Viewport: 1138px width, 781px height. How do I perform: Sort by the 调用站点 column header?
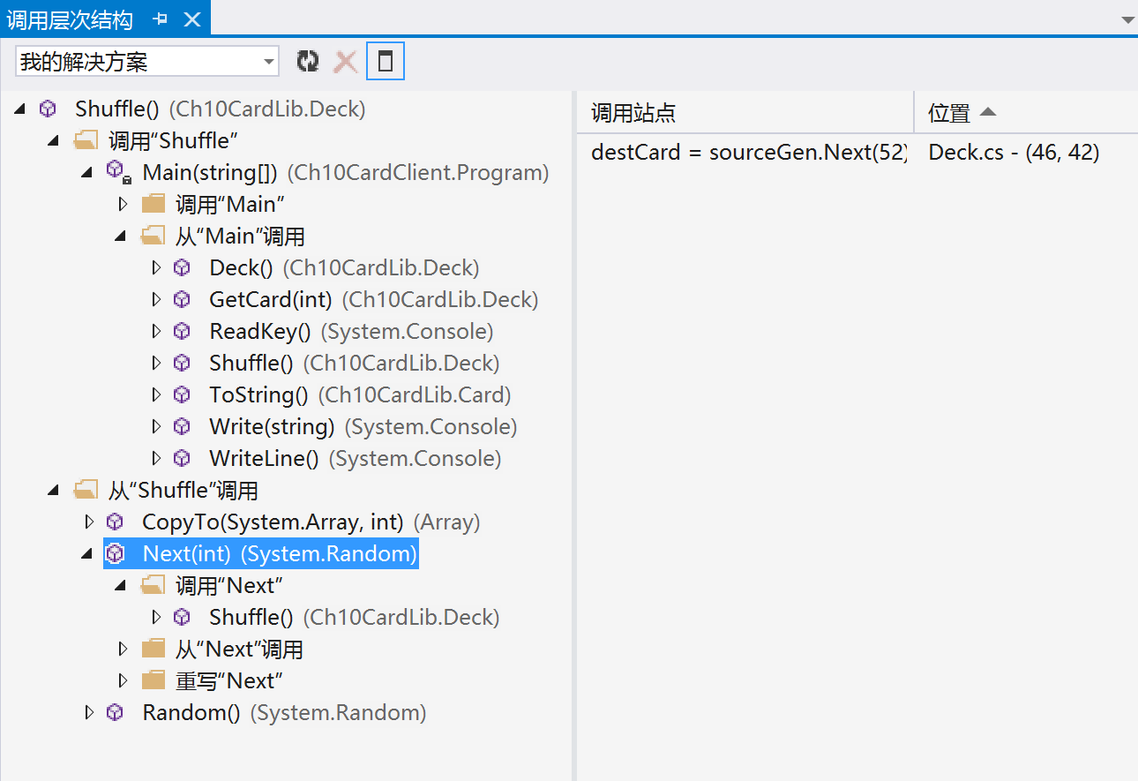point(745,112)
